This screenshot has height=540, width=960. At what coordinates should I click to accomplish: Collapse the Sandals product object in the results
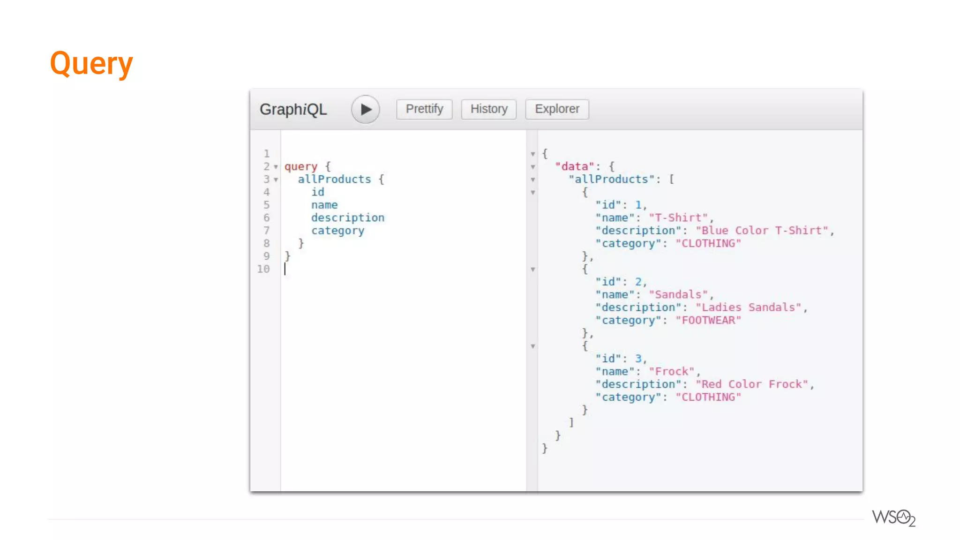(x=533, y=269)
